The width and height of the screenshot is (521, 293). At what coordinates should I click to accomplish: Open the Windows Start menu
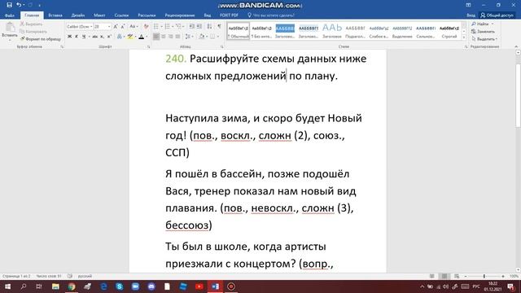pyautogui.click(x=7, y=286)
